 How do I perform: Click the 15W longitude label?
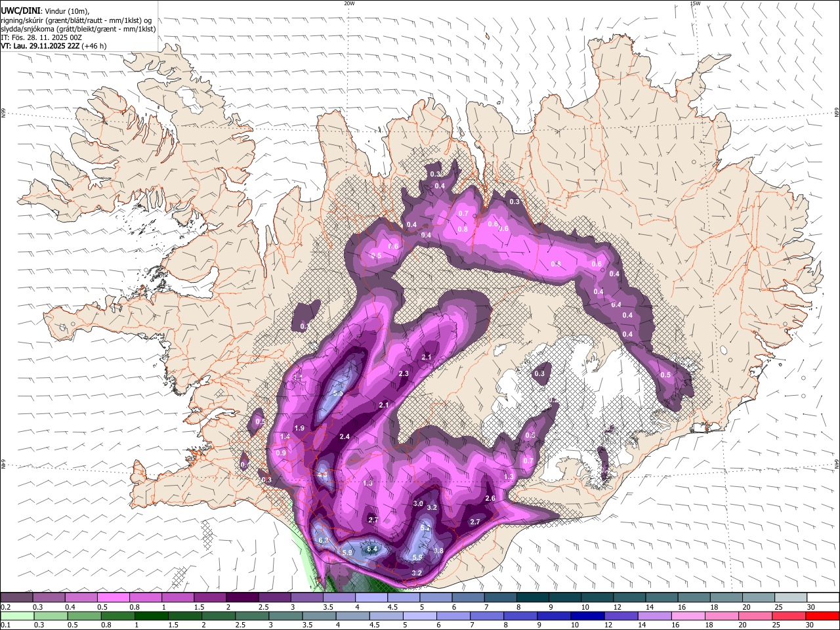695,3
